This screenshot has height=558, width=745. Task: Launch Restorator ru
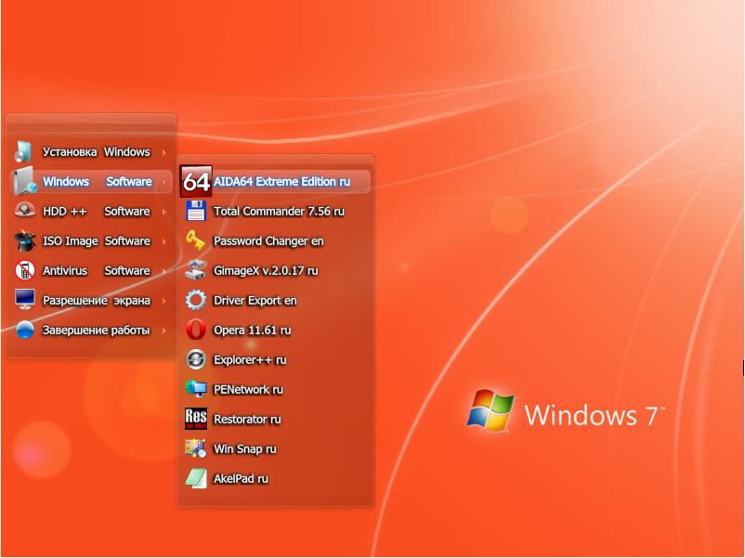point(275,419)
